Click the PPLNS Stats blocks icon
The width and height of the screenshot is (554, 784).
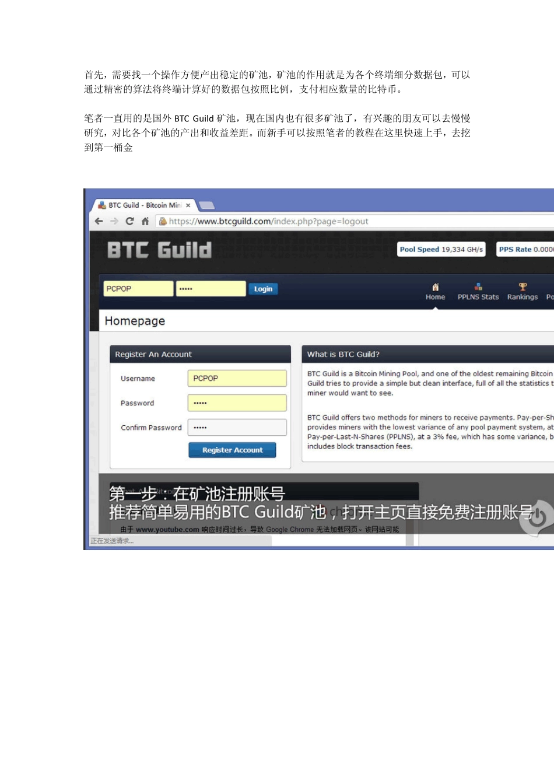[478, 286]
